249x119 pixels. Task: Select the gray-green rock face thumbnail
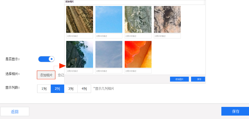click(x=138, y=19)
